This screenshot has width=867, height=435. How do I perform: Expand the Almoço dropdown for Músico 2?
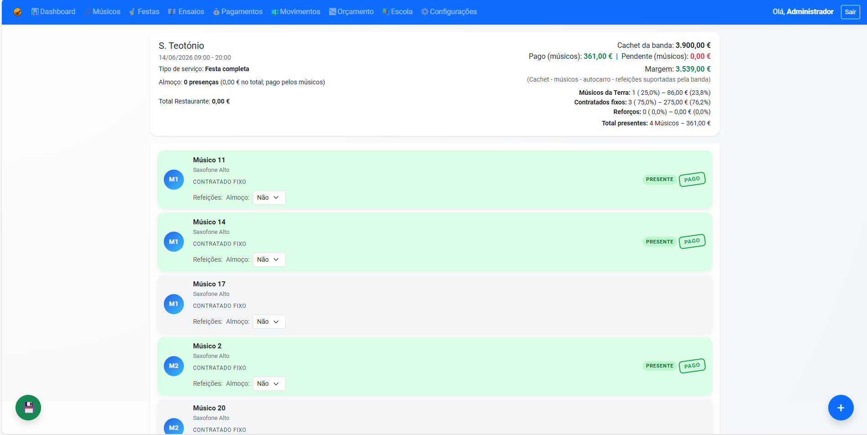pos(269,383)
